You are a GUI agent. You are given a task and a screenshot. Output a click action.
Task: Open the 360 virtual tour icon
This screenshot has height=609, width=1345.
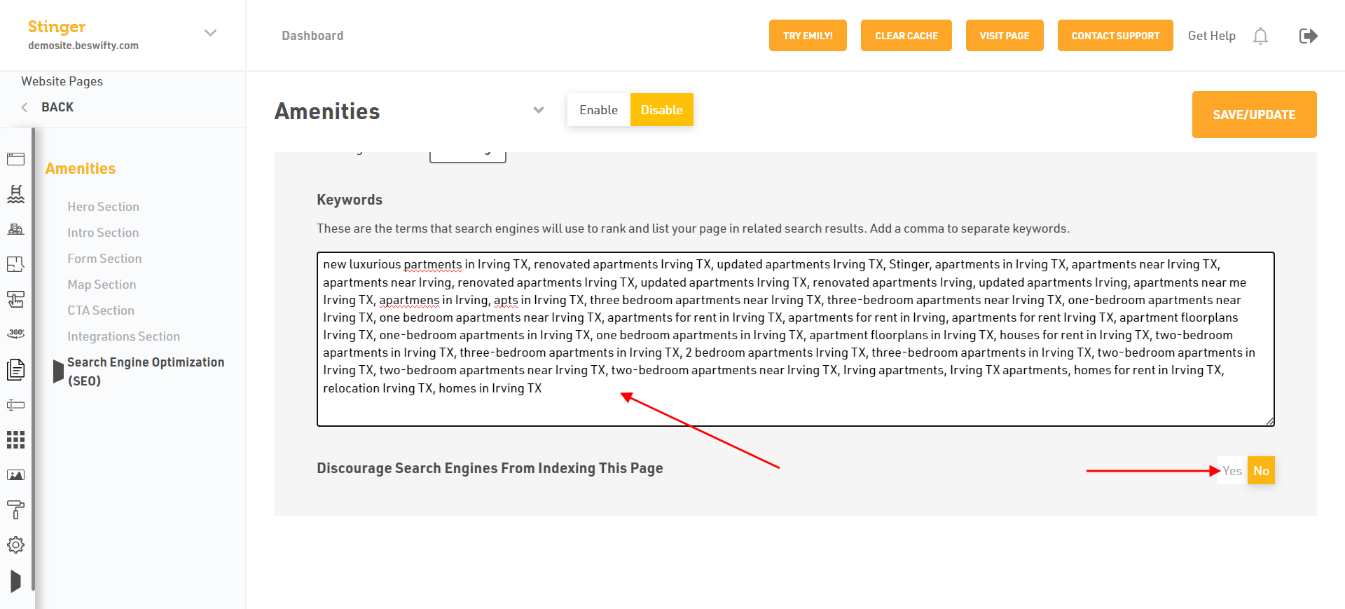(x=15, y=334)
